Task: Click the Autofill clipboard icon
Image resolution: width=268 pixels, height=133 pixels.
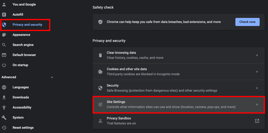Action: click(4, 15)
